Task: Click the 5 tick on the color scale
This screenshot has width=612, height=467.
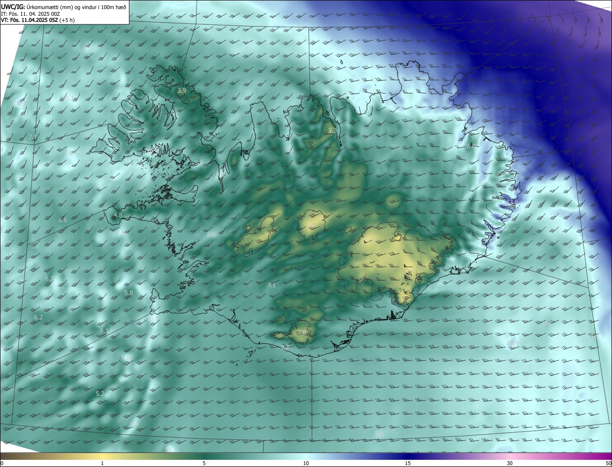Action: tap(204, 463)
